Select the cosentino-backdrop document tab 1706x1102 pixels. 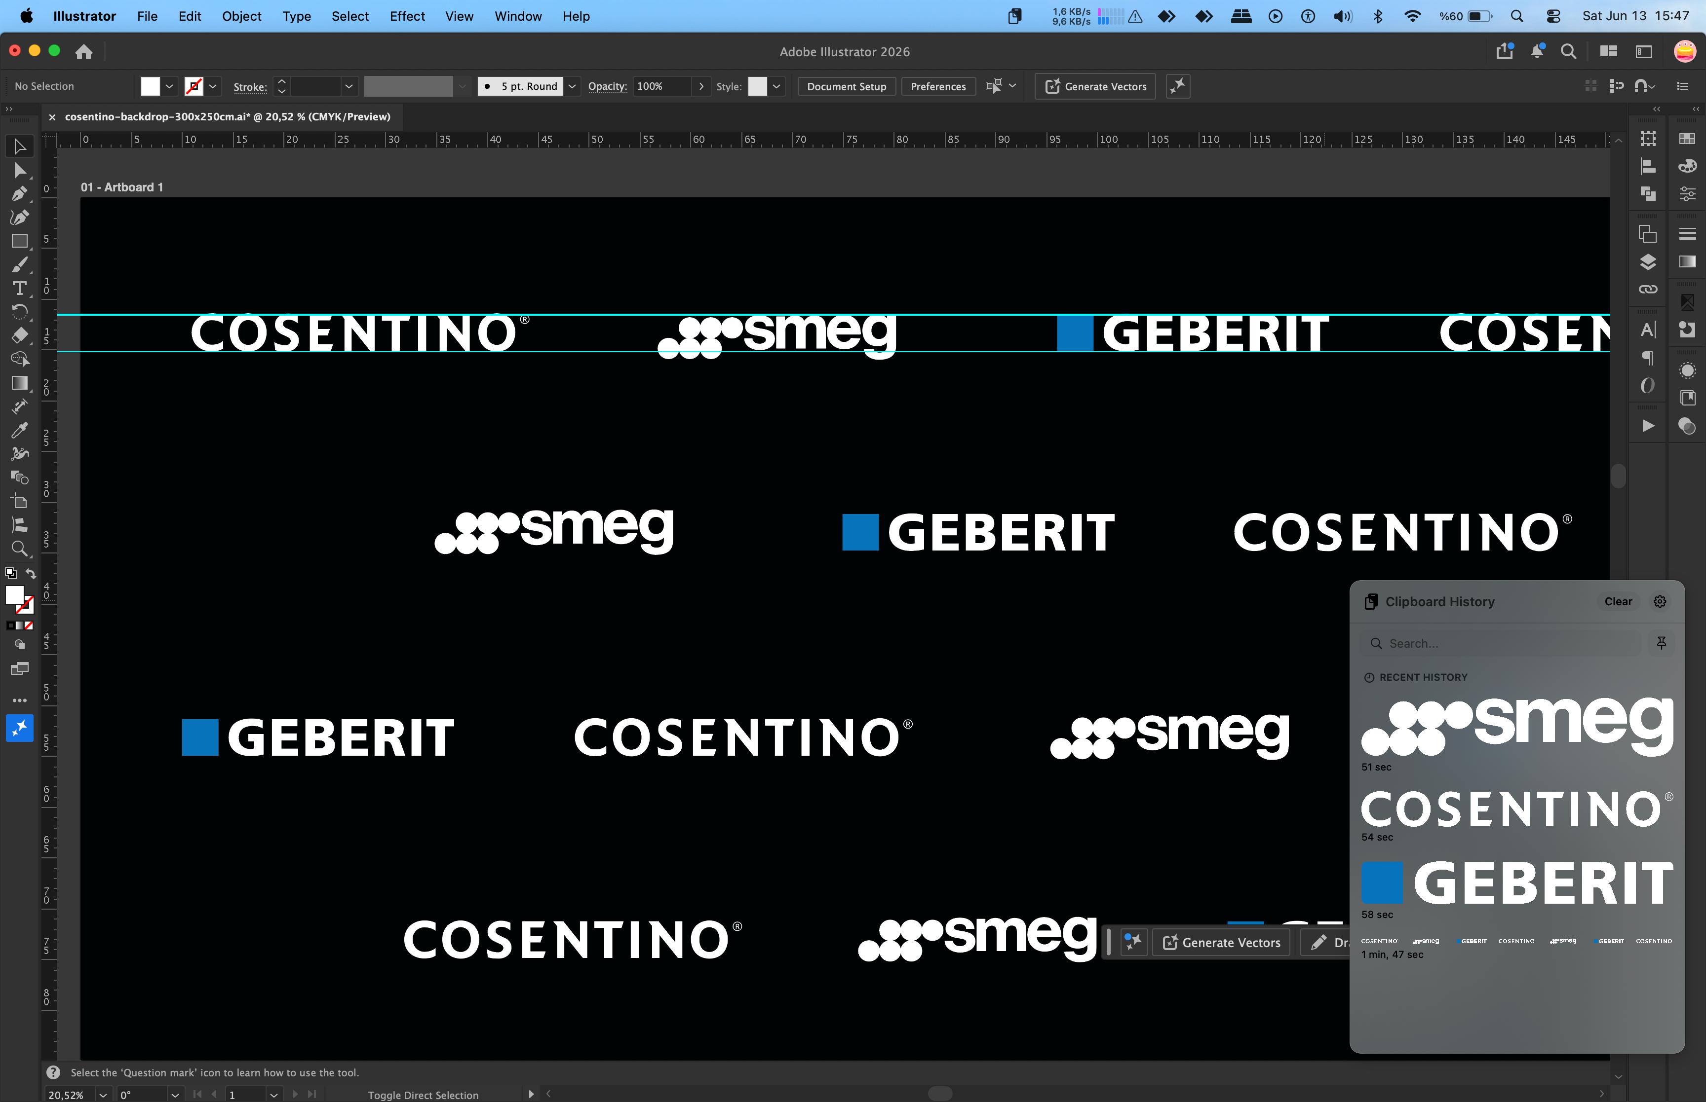click(228, 116)
